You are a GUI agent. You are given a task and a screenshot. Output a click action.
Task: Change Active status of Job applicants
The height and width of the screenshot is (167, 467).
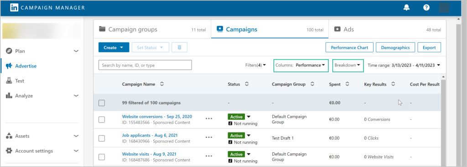249,136
